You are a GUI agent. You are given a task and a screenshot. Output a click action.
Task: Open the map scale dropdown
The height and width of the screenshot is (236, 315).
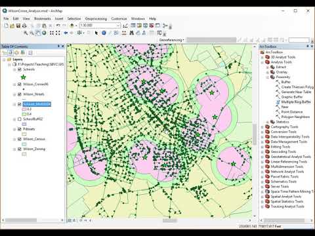click(x=118, y=26)
